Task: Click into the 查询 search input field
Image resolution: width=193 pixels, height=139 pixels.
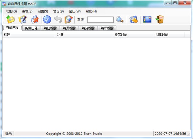Action: (100, 20)
